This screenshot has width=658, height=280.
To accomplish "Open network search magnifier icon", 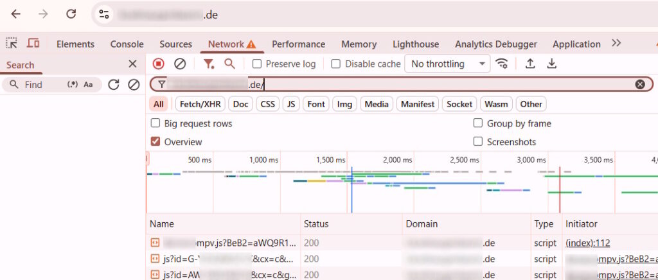I will (229, 64).
